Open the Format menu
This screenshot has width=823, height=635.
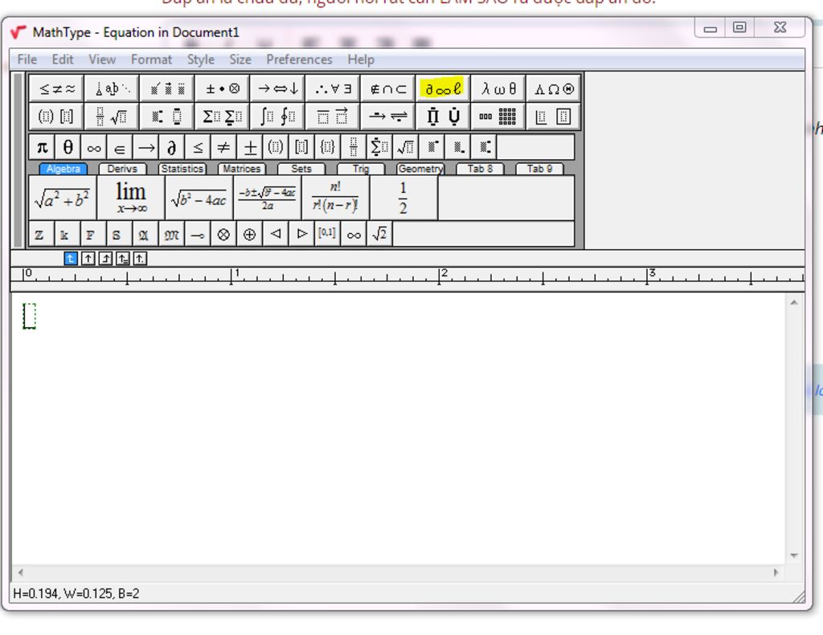click(151, 59)
